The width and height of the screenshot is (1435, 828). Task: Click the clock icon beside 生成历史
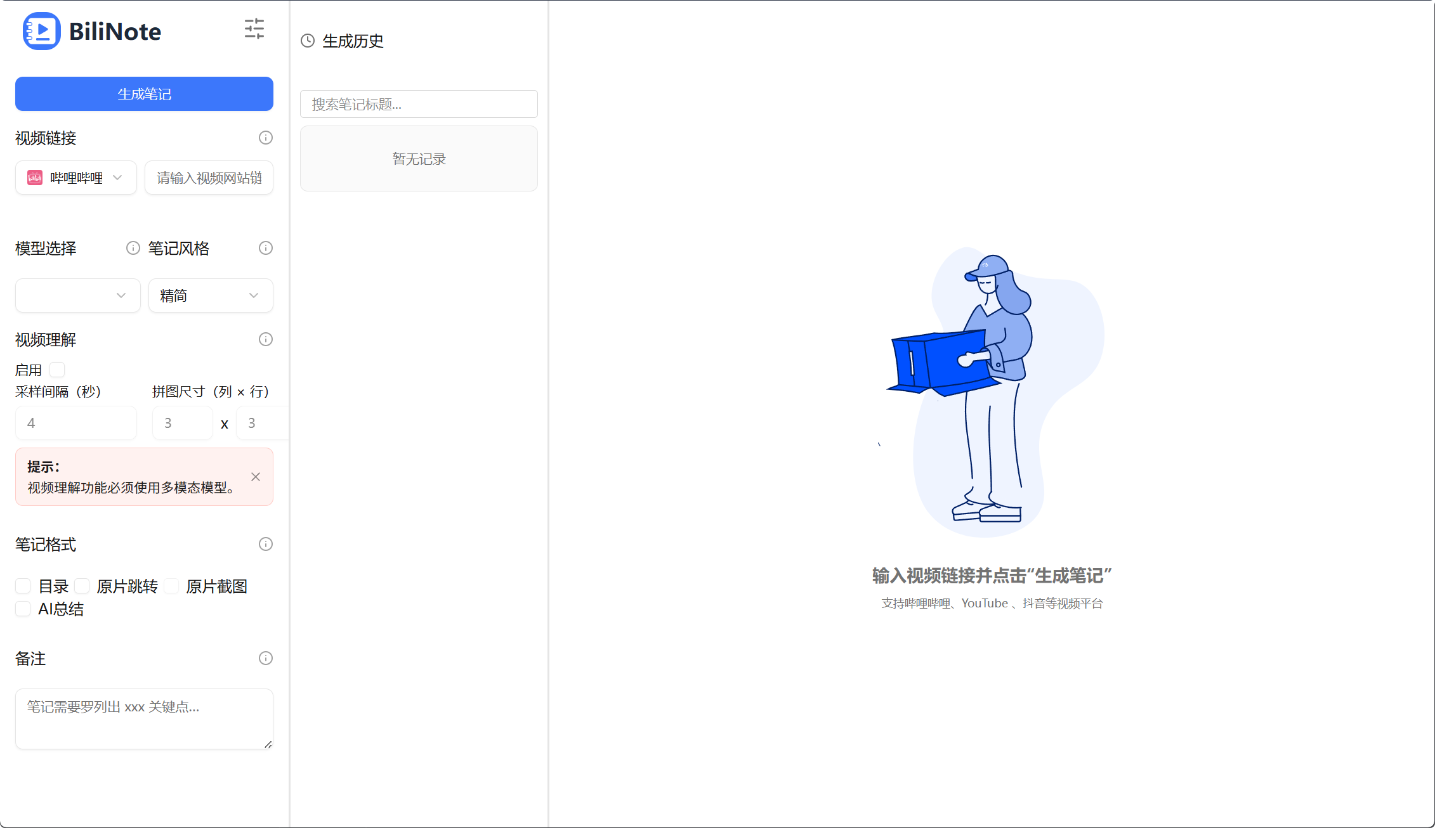point(308,41)
